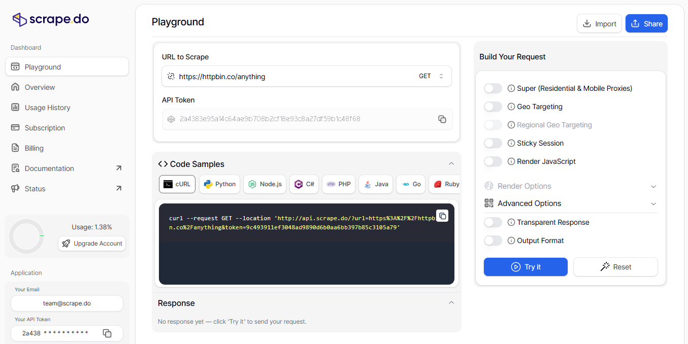The image size is (688, 344).
Task: Open the Share dialog
Action: pos(646,23)
